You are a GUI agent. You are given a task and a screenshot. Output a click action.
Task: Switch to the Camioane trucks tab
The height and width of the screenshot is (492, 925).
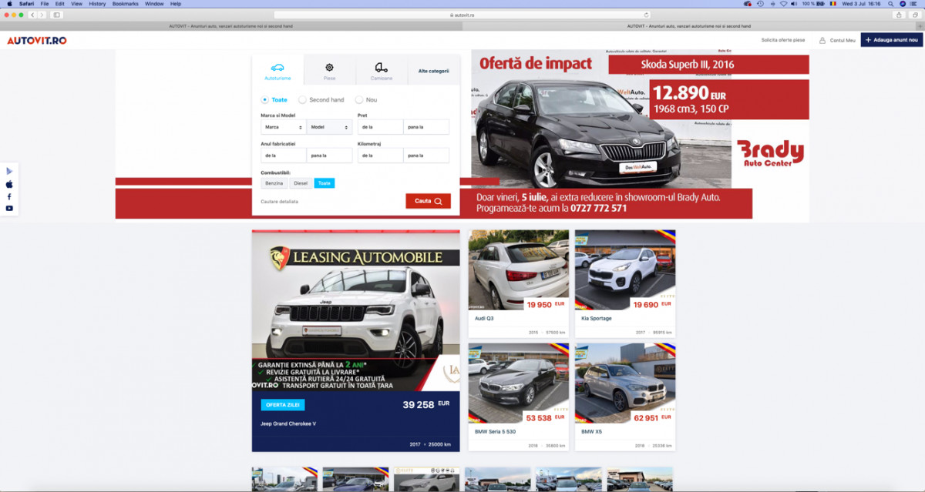(x=382, y=70)
